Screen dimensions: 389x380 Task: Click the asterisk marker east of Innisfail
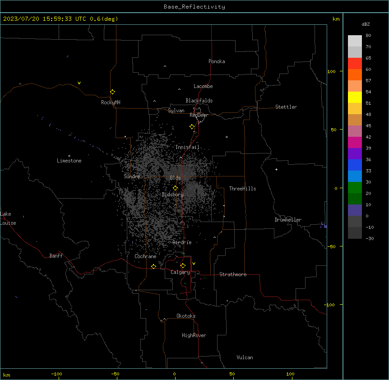click(227, 137)
